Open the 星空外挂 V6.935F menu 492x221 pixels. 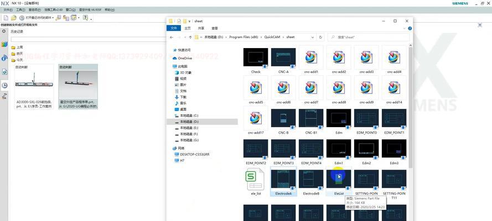click(90, 10)
